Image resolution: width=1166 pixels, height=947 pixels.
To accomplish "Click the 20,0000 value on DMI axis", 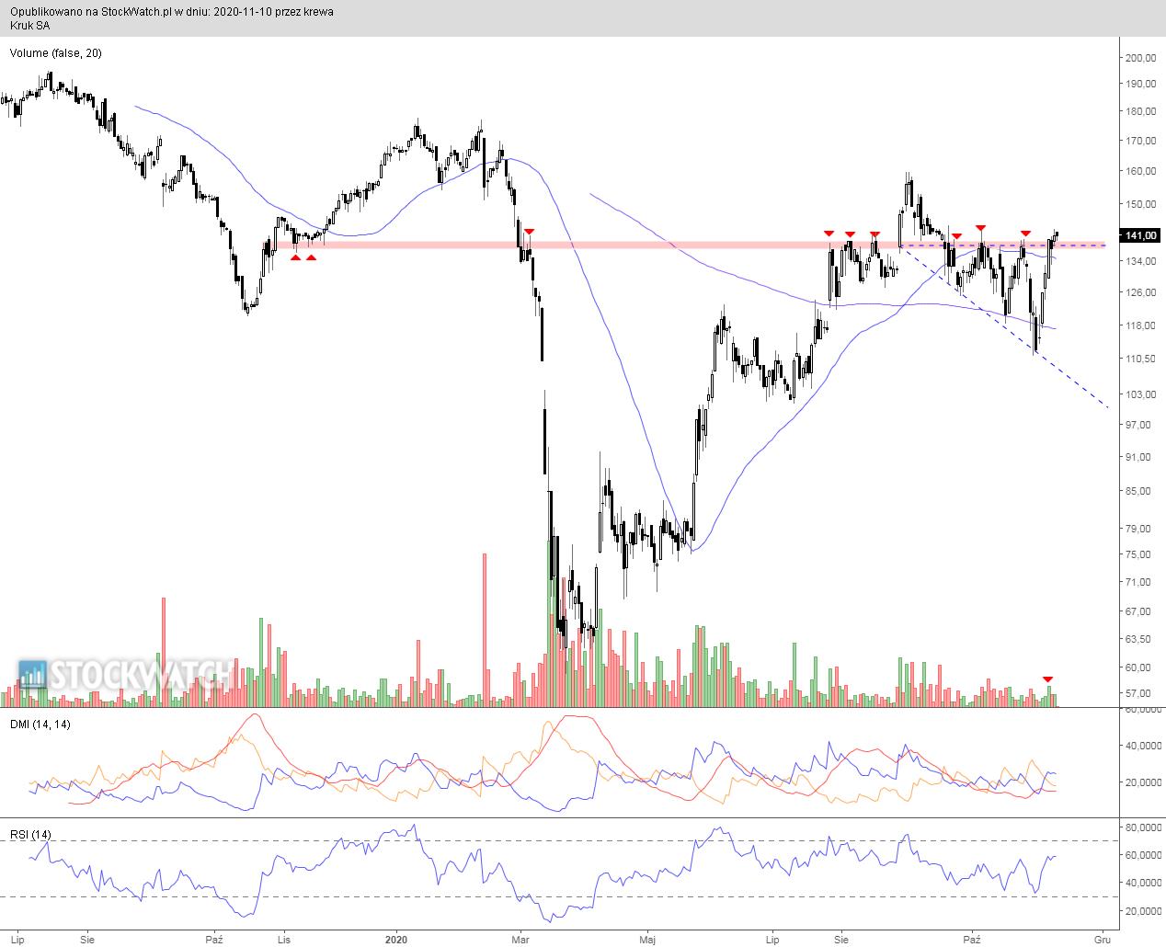I will [1143, 782].
